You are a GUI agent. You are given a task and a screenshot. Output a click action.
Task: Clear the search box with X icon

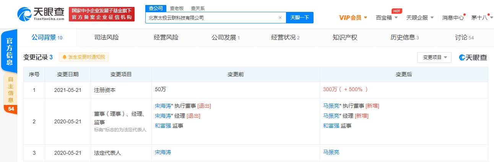280,18
